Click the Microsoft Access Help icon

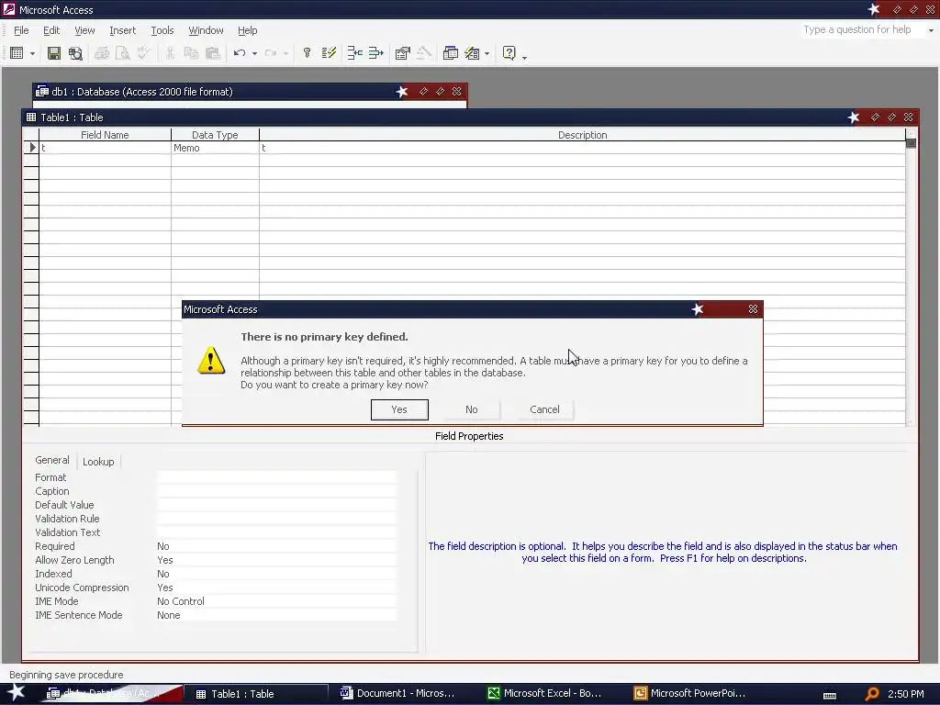pyautogui.click(x=509, y=53)
